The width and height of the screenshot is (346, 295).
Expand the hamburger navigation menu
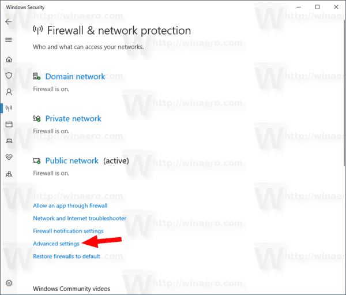click(9, 40)
